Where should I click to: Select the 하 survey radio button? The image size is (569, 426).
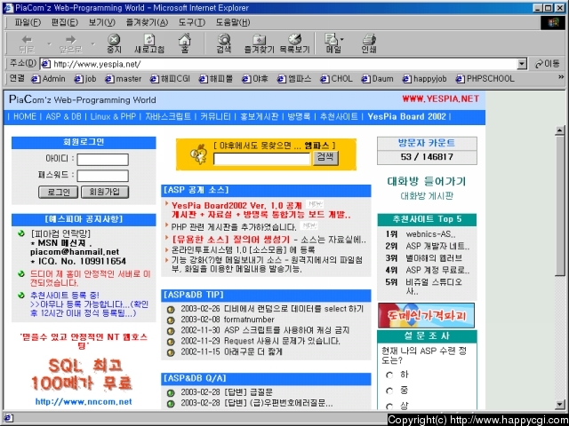(389, 375)
